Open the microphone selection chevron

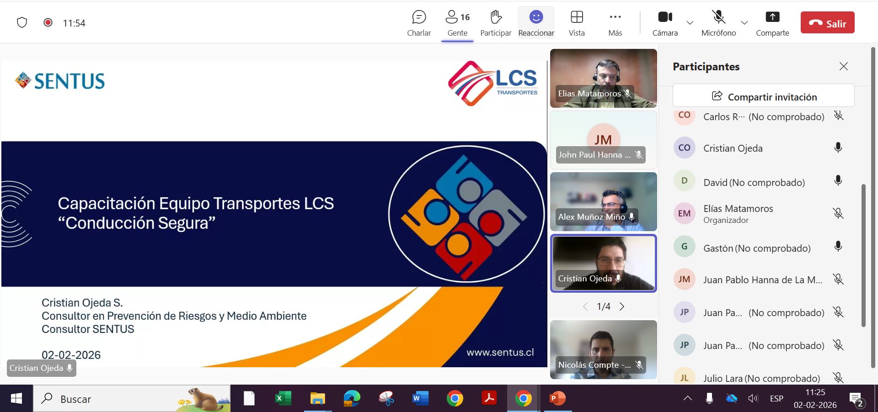tap(744, 23)
